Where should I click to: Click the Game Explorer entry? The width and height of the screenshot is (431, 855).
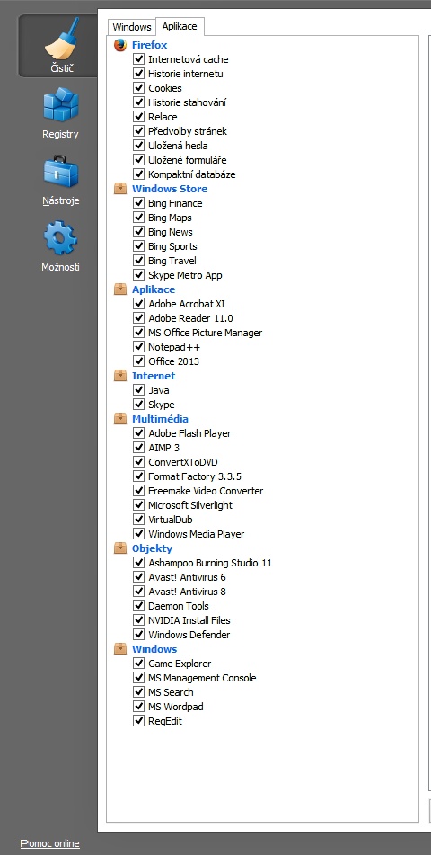click(180, 664)
